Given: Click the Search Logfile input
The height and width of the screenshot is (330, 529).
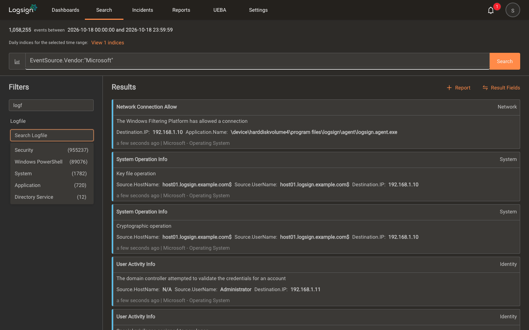Looking at the screenshot, I should tap(52, 135).
